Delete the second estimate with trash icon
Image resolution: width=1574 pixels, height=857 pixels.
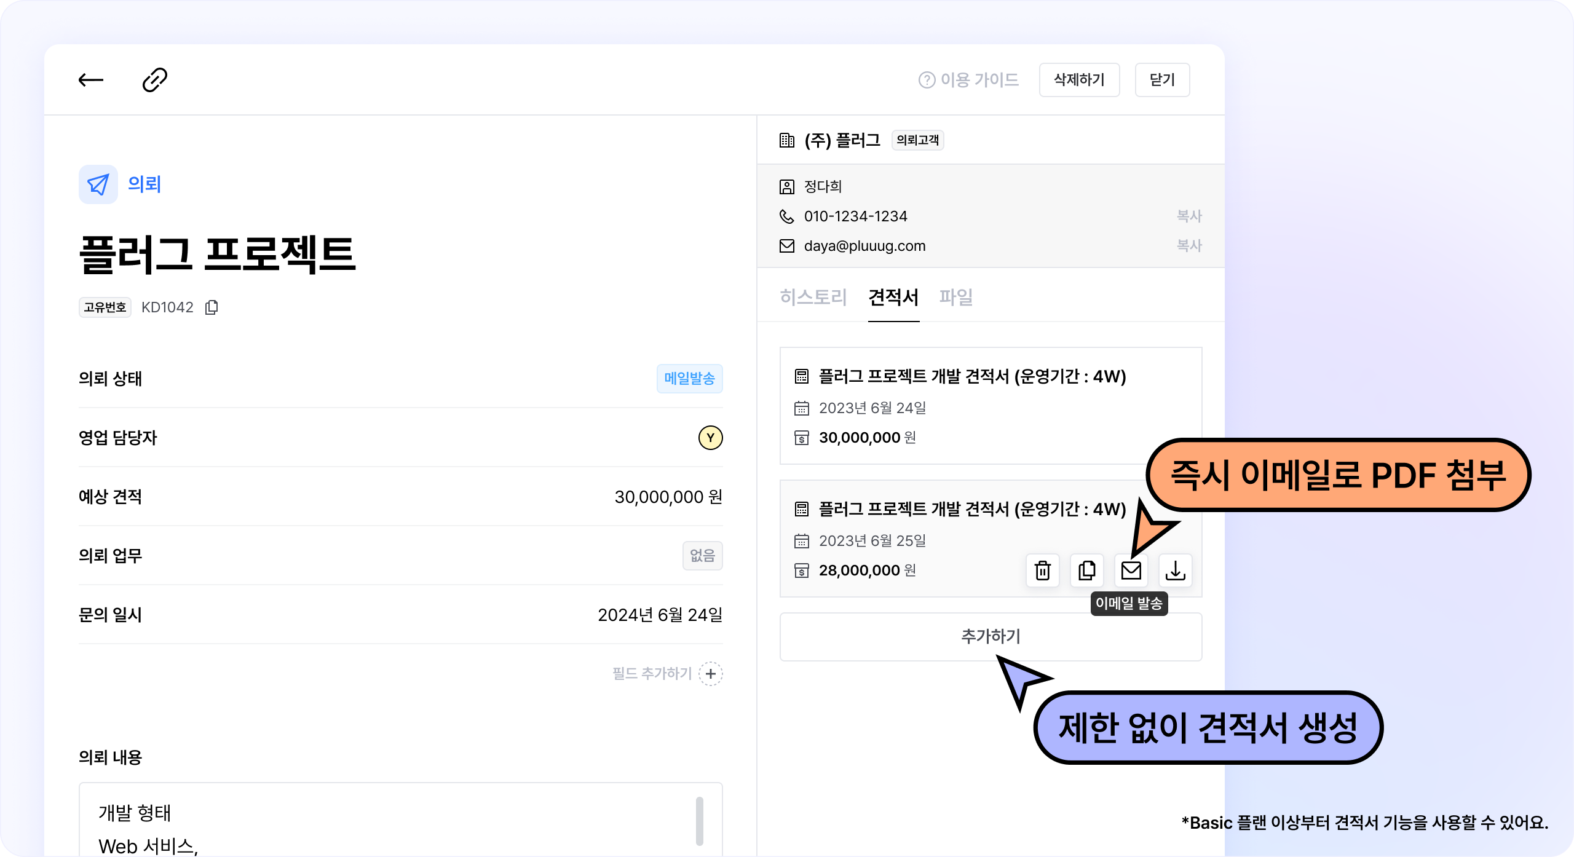coord(1042,571)
